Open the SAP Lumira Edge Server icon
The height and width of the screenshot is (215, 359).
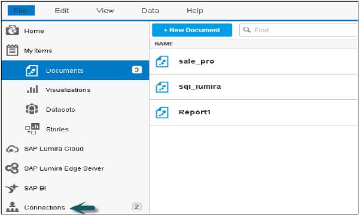tap(12, 168)
